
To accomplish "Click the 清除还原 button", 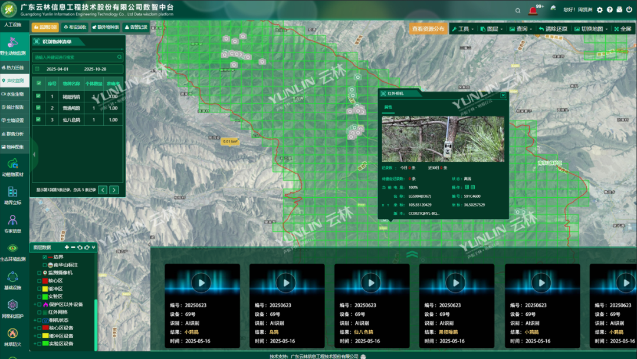I will 553,29.
